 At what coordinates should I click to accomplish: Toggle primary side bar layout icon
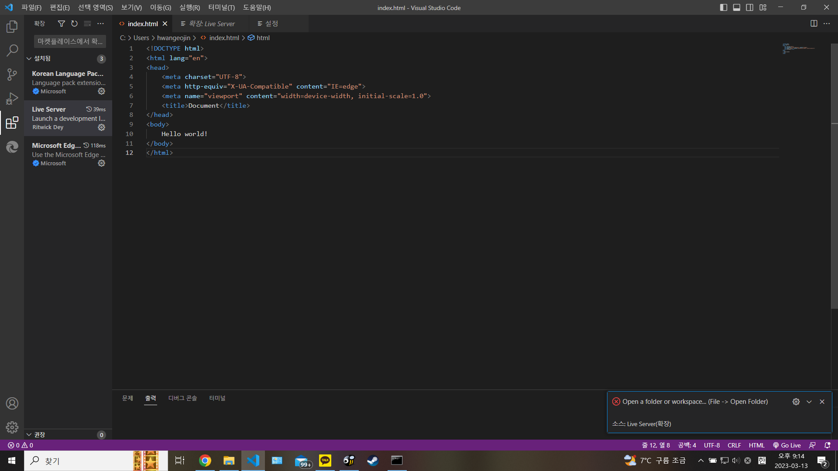click(x=724, y=7)
